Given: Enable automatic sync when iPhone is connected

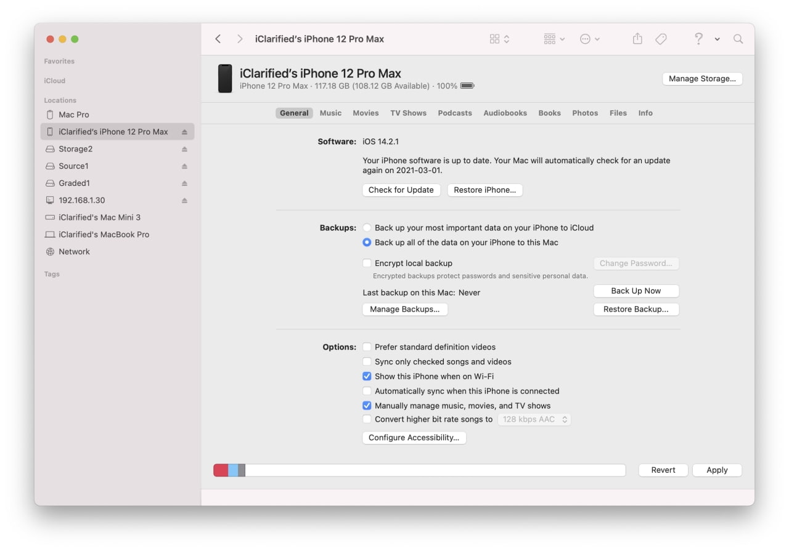Looking at the screenshot, I should click(367, 392).
